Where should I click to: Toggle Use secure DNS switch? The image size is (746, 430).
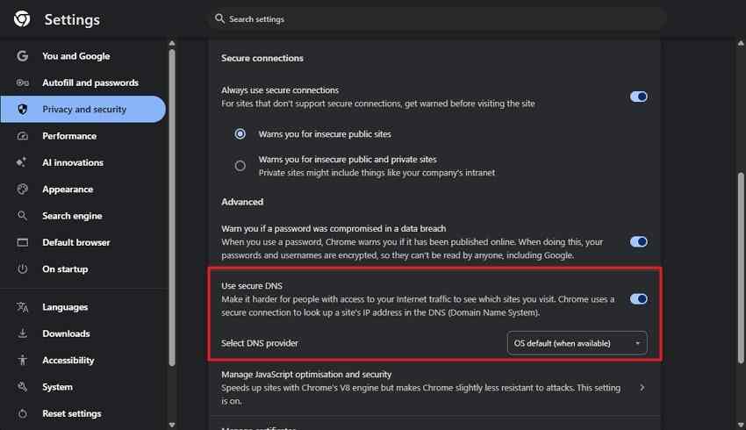[x=638, y=298]
